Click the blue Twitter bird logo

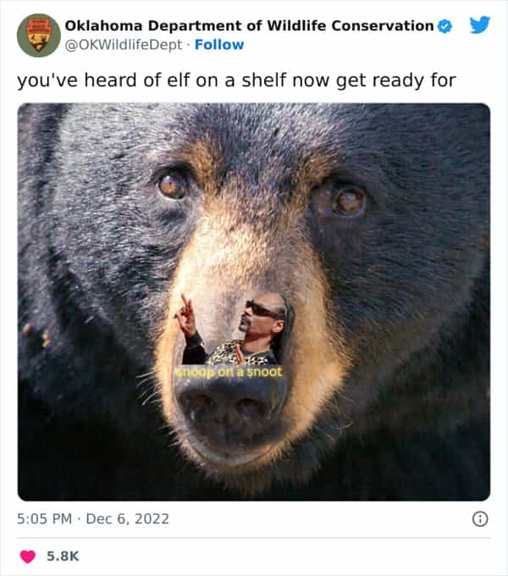point(480,25)
